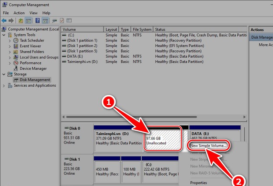Image resolution: width=273 pixels, height=186 pixels.
Task: Open Event Viewer in the left tree
Action: 30,46
